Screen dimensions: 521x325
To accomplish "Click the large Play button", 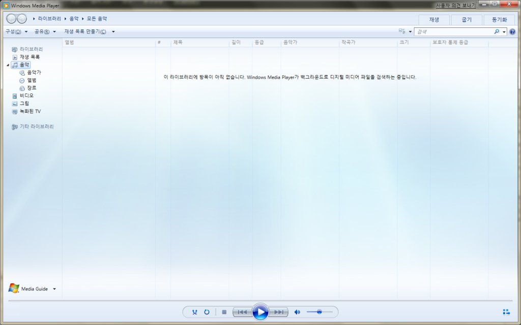I will (260, 312).
